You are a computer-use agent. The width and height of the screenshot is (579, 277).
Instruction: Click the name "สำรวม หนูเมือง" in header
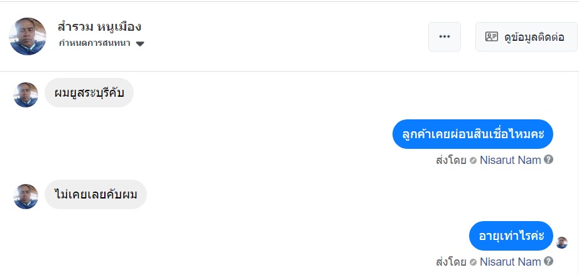(x=99, y=27)
